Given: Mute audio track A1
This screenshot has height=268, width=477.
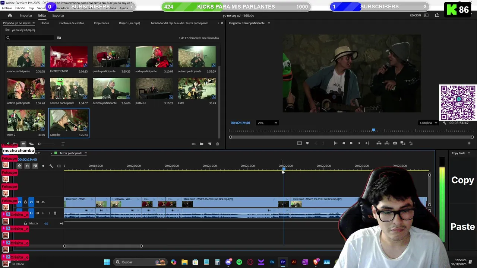Looking at the screenshot, I should coord(43,213).
